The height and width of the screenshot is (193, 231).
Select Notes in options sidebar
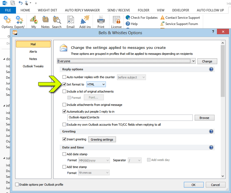click(33, 59)
